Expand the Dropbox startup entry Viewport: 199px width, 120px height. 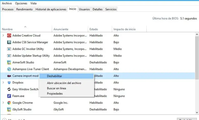tap(3, 82)
